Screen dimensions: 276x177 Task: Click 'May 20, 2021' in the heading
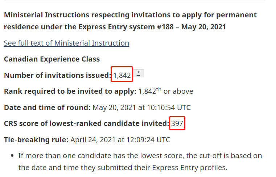pyautogui.click(x=204, y=27)
